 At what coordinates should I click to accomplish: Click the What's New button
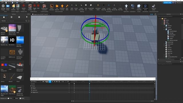[x=168, y=3]
